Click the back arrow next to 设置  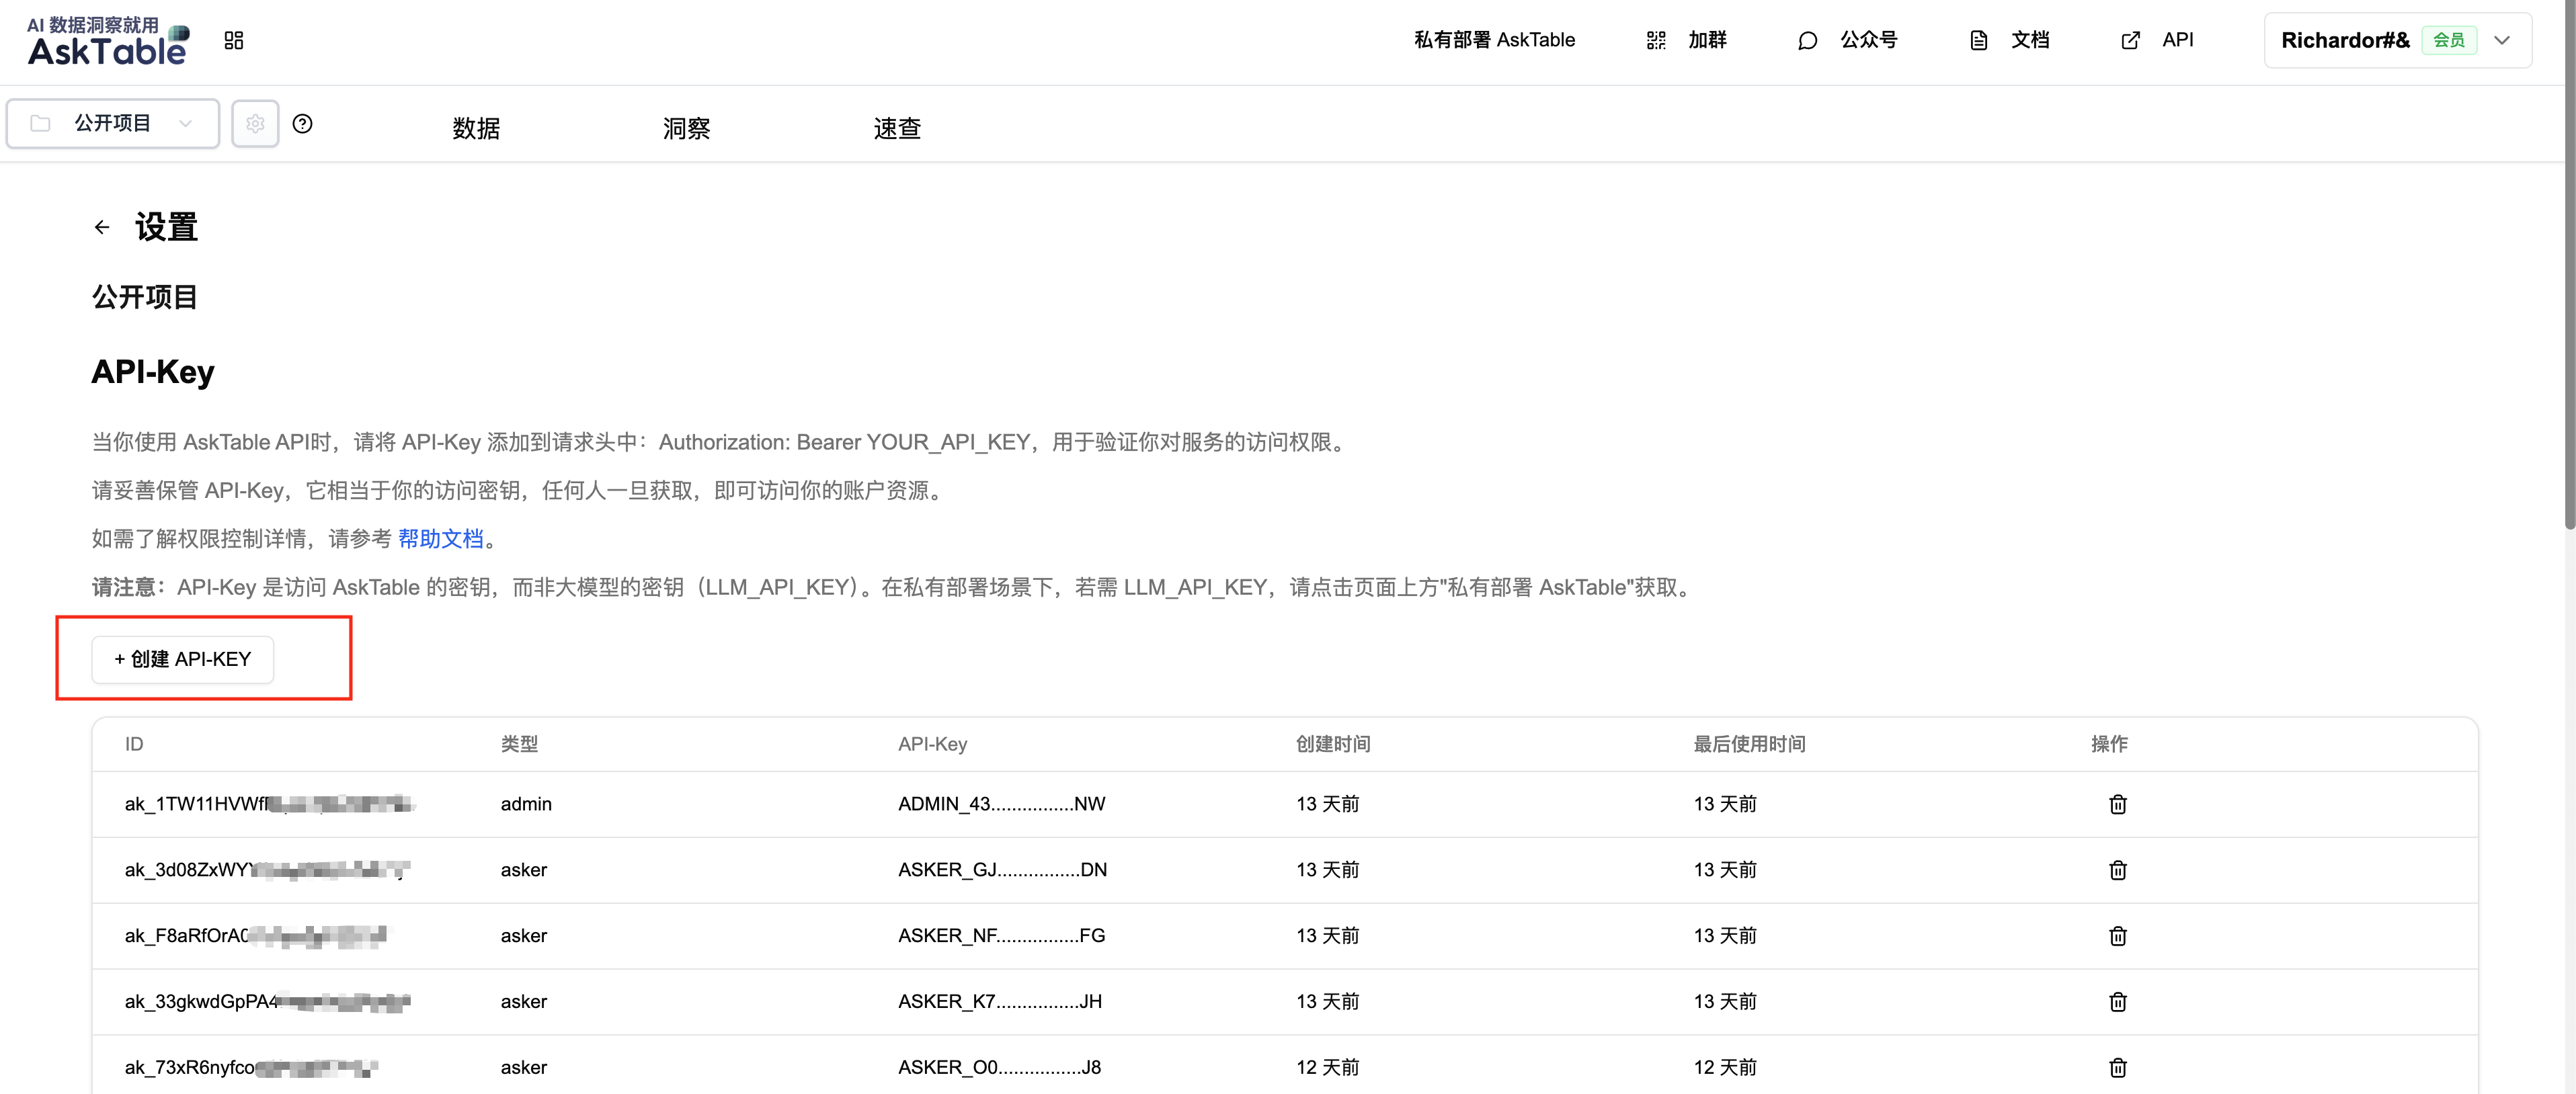pos(102,228)
